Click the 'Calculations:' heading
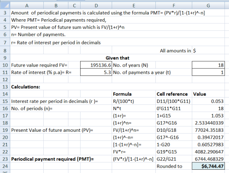The width and height of the screenshot is (229, 173). 25,87
